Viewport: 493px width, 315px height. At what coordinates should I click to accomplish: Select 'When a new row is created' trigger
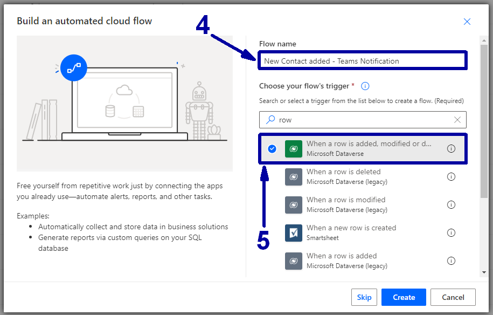click(363, 232)
